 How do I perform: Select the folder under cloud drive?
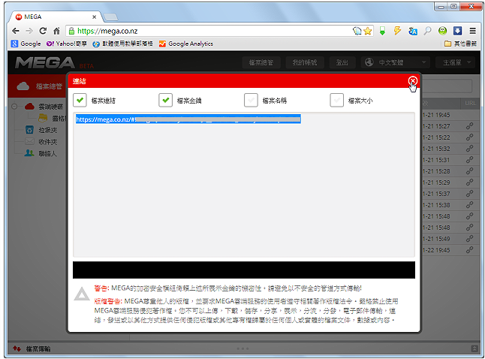[x=53, y=118]
